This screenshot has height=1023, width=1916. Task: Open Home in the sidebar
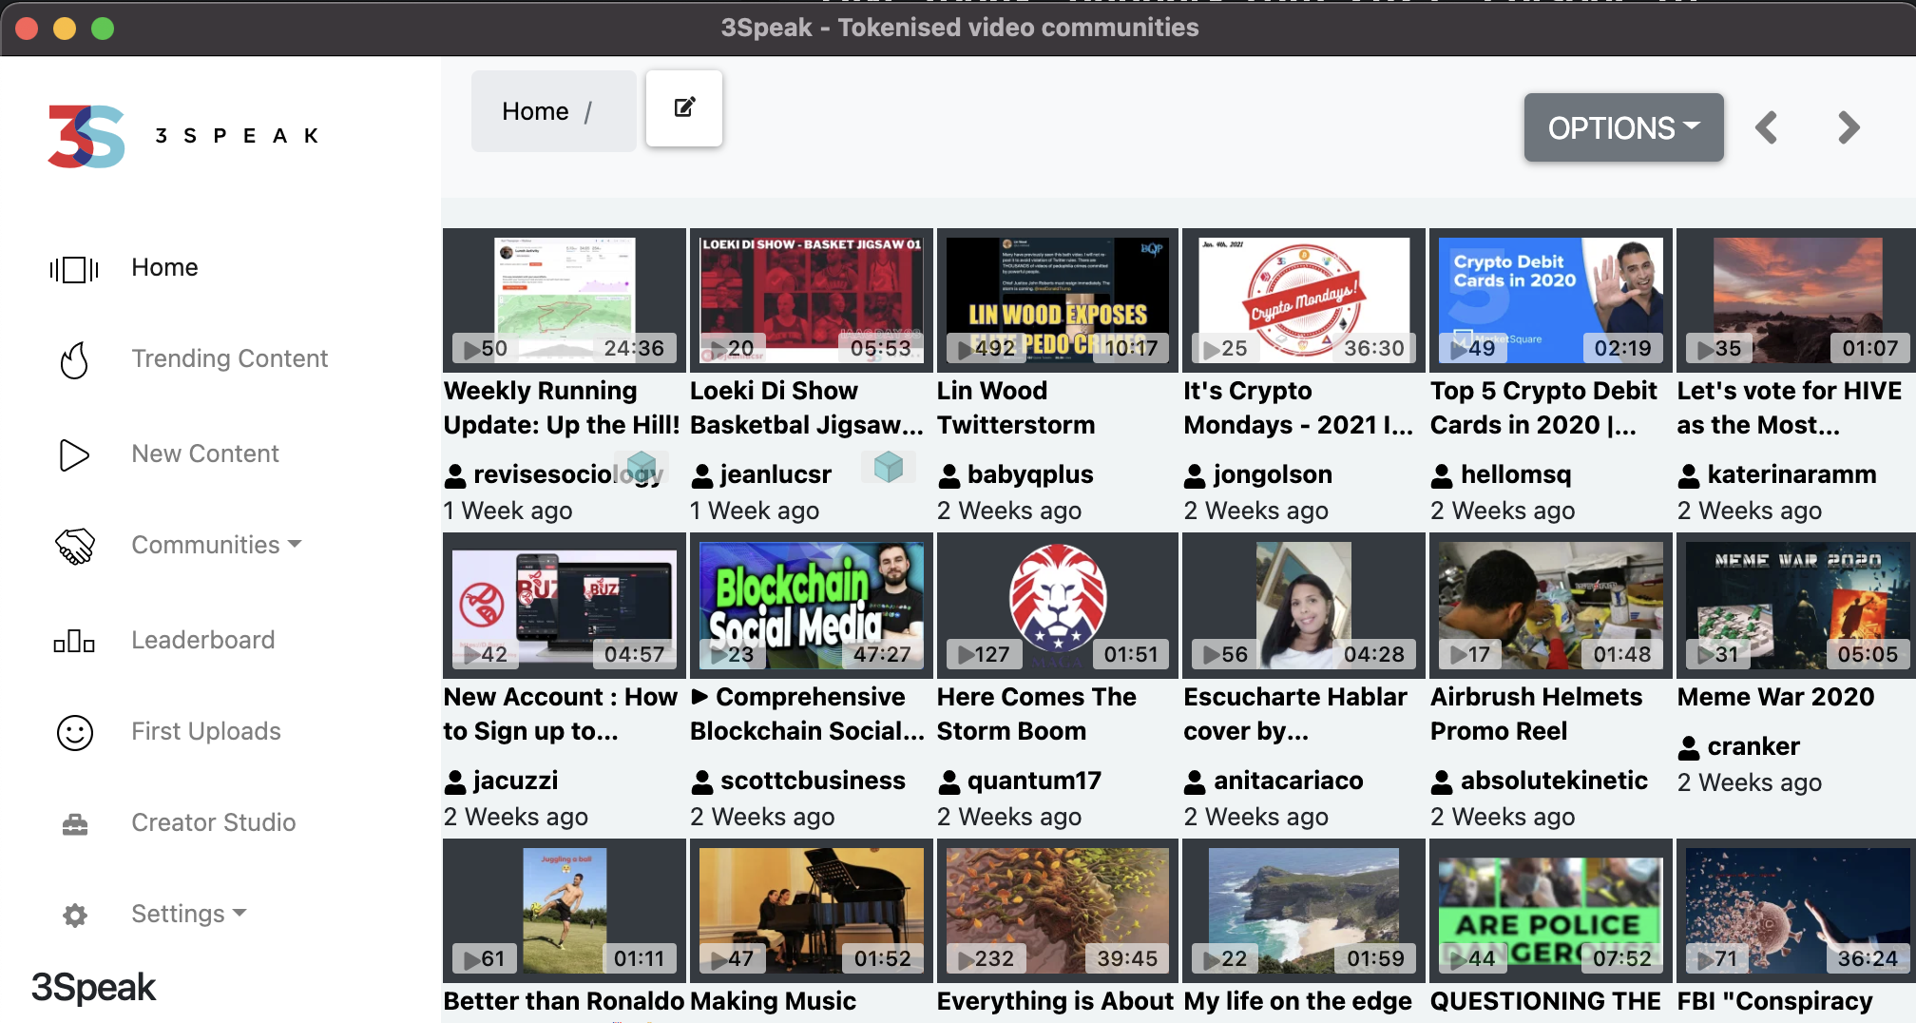[x=164, y=267]
